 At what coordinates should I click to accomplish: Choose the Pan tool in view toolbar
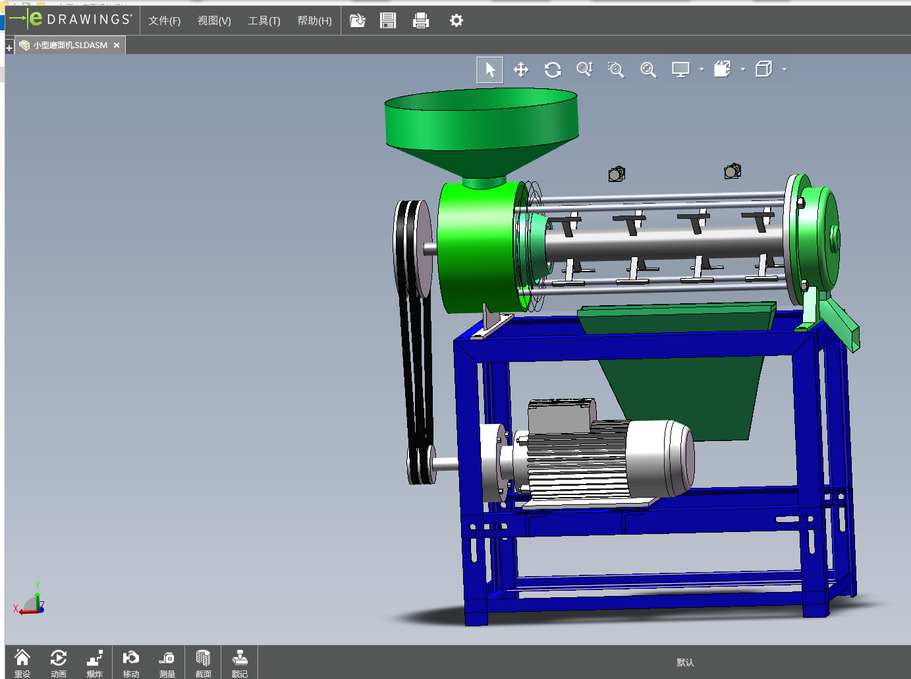point(521,70)
